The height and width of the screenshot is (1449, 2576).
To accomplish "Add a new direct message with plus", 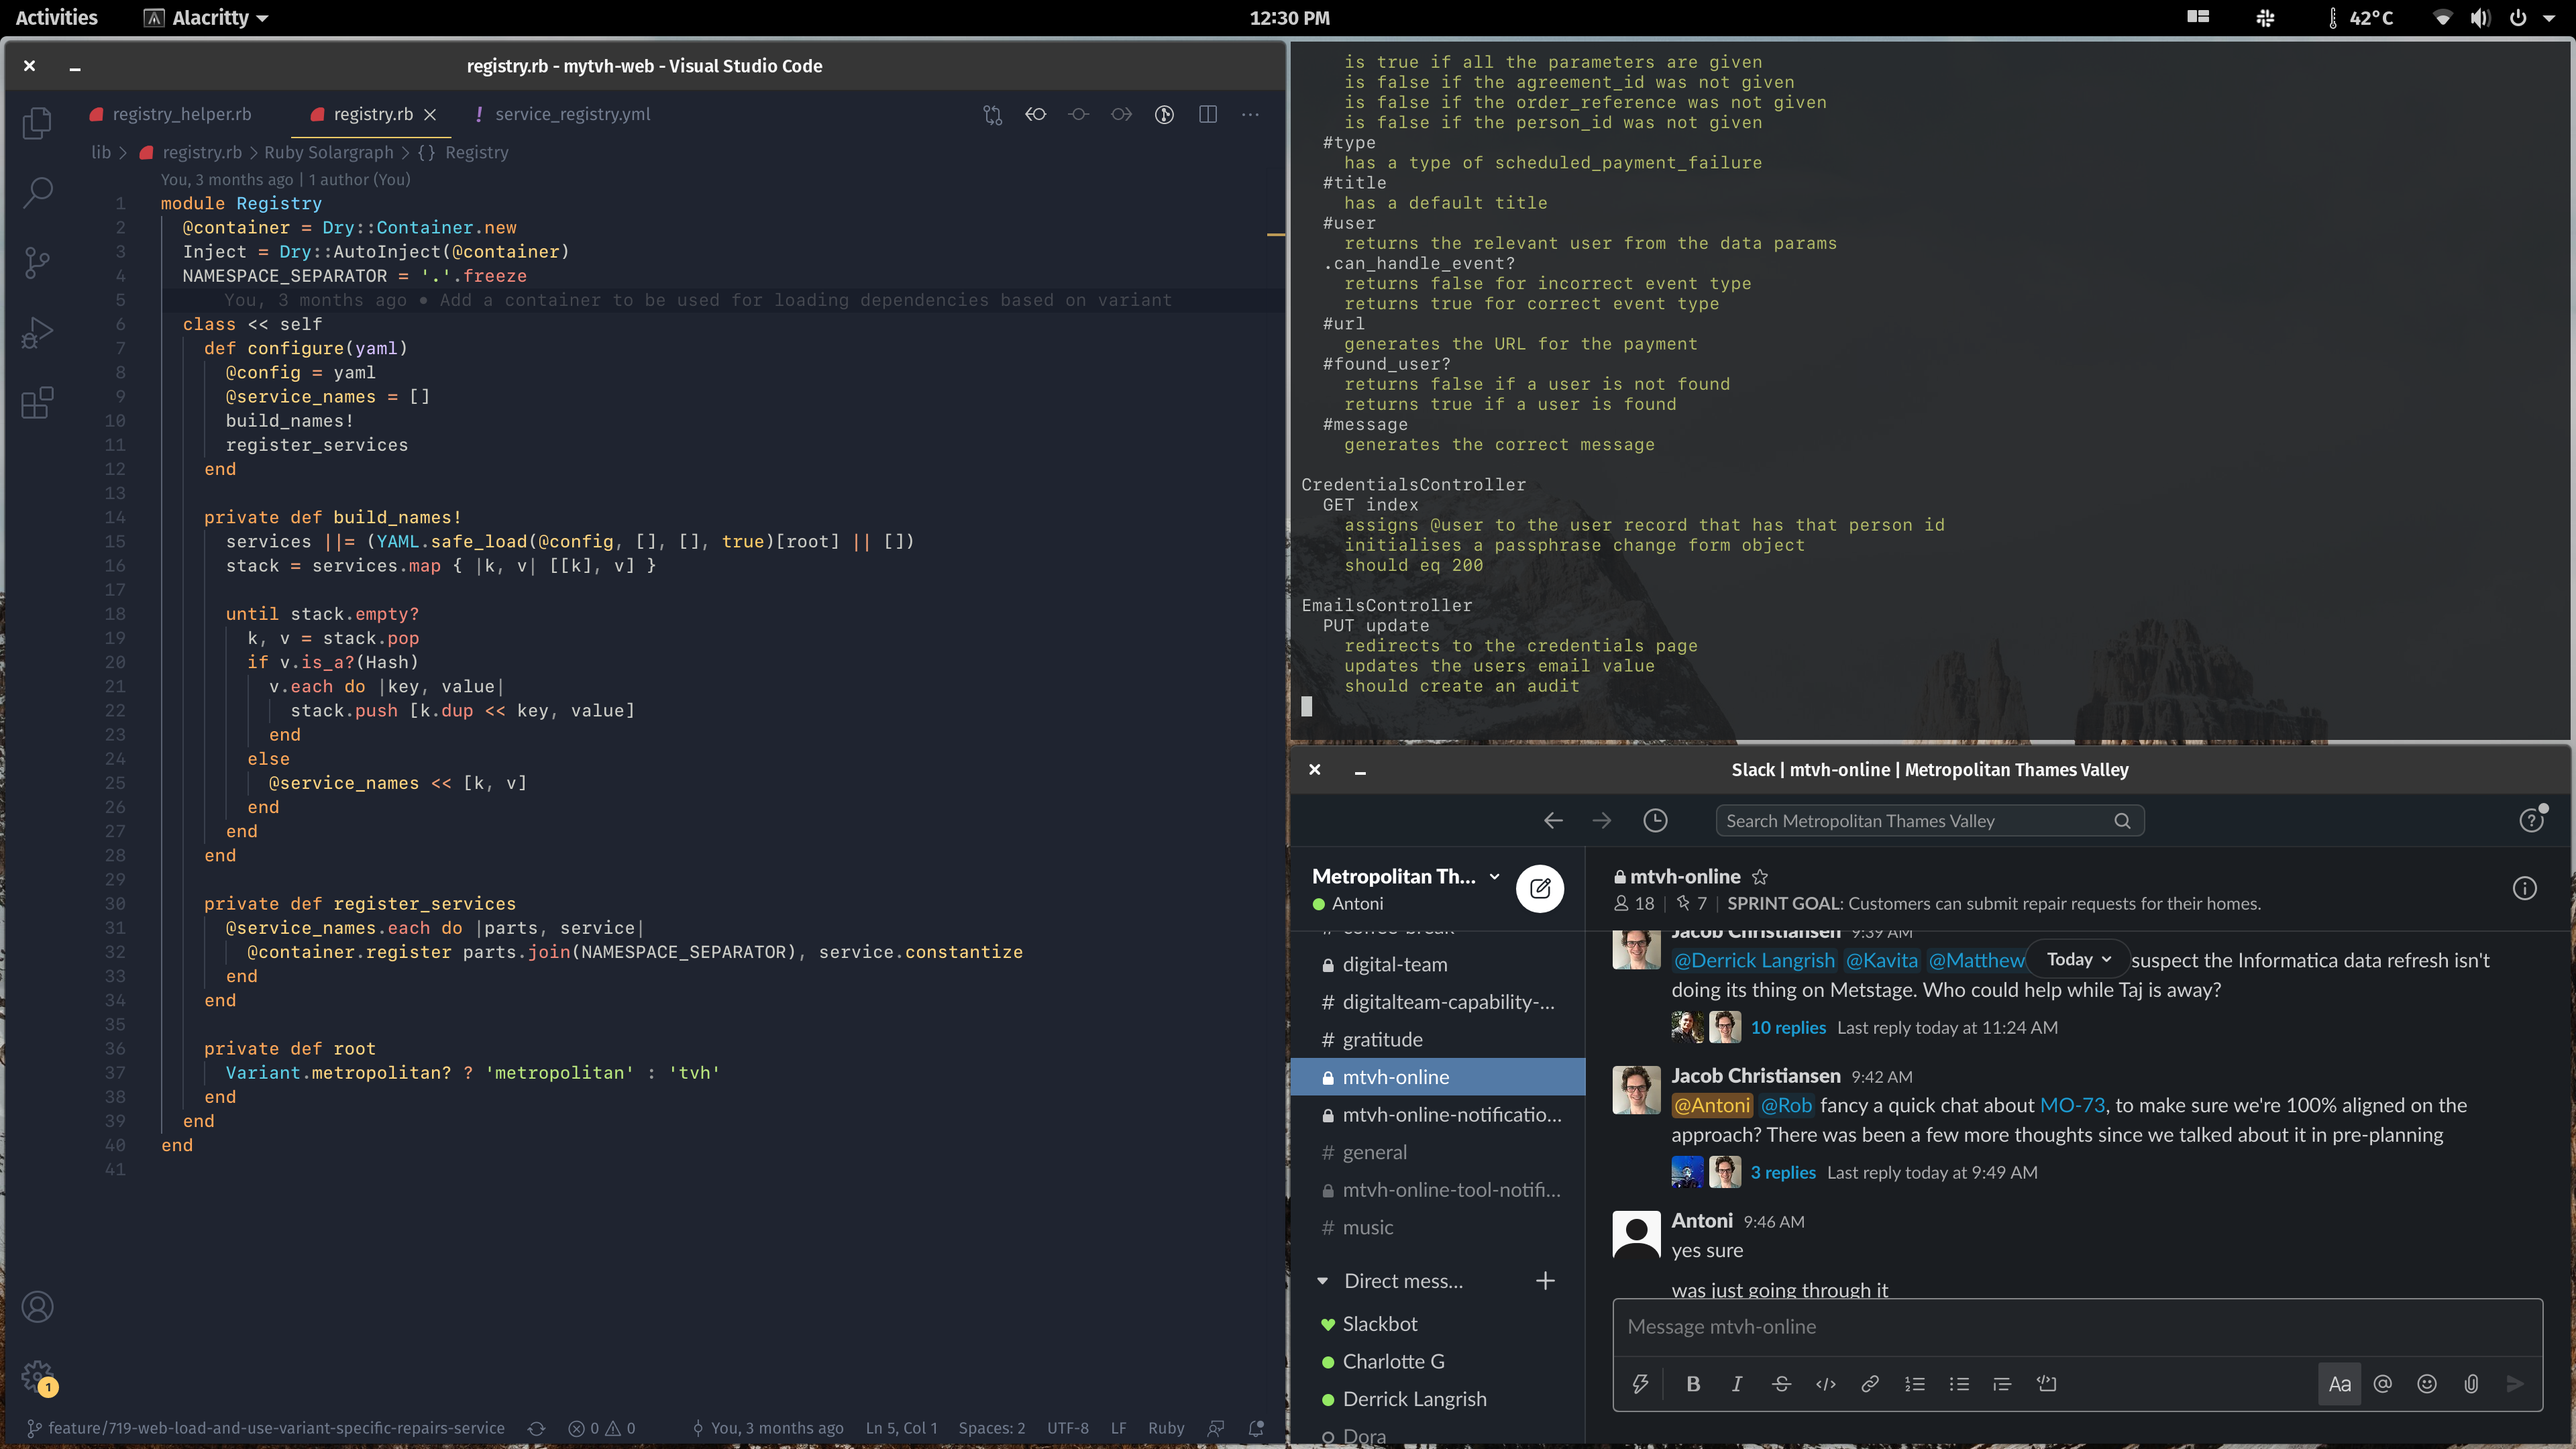I will 1545,1281.
